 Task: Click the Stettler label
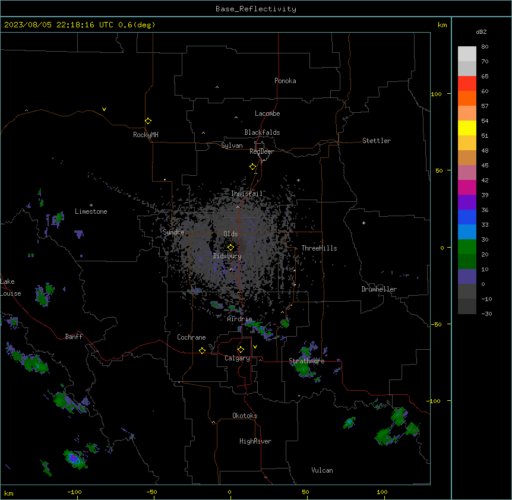(377, 141)
